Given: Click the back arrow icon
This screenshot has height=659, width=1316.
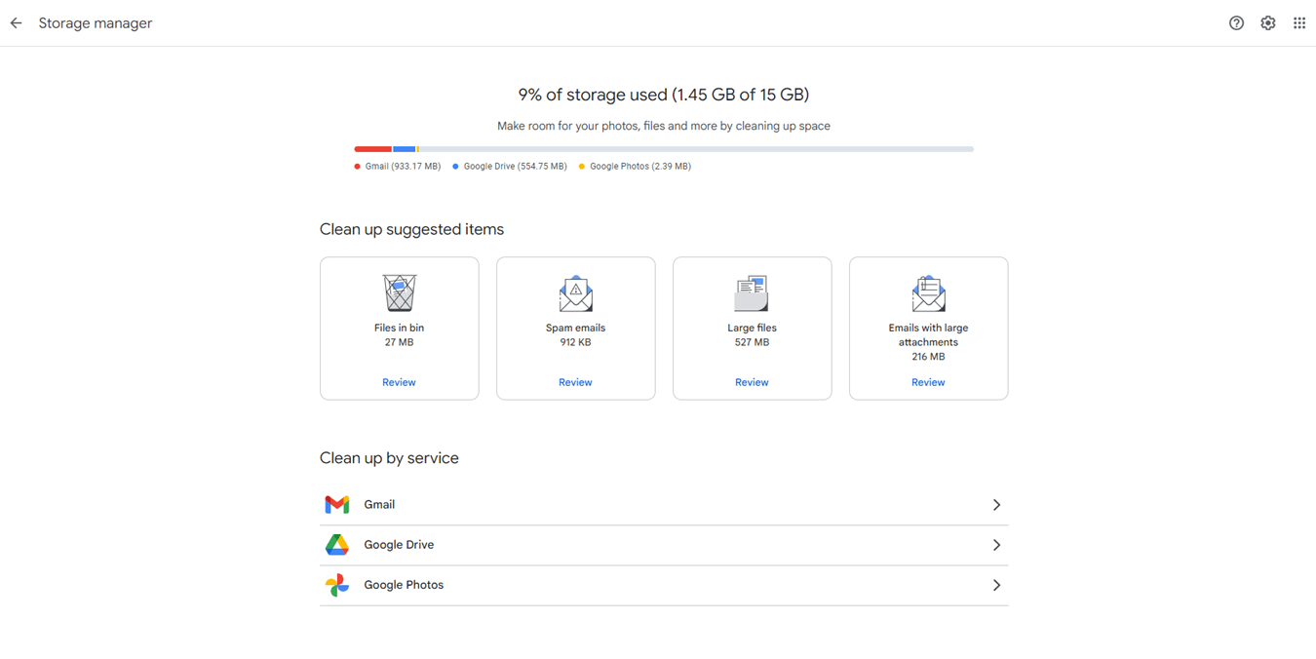Looking at the screenshot, I should coord(17,23).
